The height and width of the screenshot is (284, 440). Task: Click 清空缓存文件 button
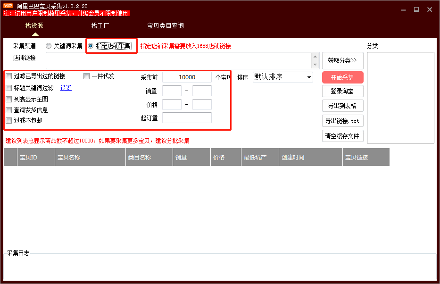point(343,136)
